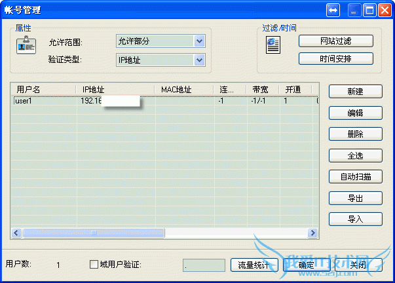The width and height of the screenshot is (395, 283).
Task: Click the 连... column header
Action: coord(230,90)
